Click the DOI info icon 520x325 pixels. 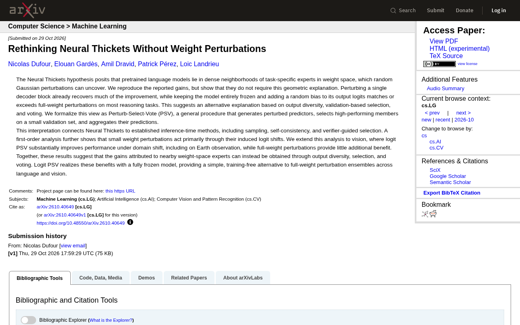[x=130, y=222]
